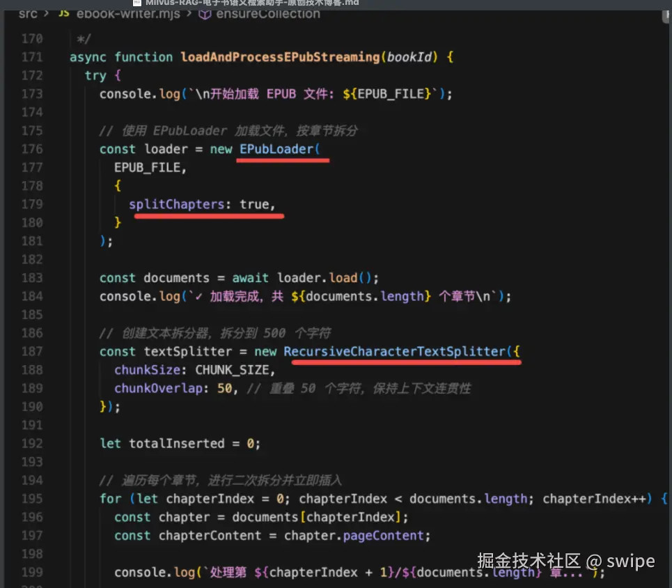Screen dimensions: 672x588
Task: Click the textSplitter variable declaration
Action: click(188, 352)
